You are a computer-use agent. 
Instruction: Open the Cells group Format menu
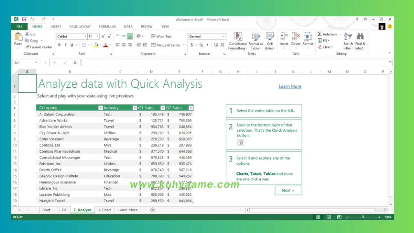[308, 40]
